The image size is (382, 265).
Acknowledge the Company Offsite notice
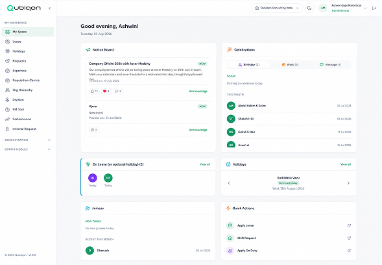(x=198, y=92)
